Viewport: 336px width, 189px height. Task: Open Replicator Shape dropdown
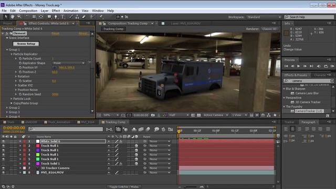click(x=69, y=63)
